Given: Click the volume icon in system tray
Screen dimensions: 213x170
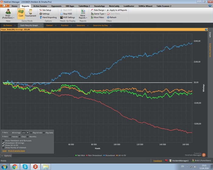Looking at the screenshot, I should pos(195,167).
